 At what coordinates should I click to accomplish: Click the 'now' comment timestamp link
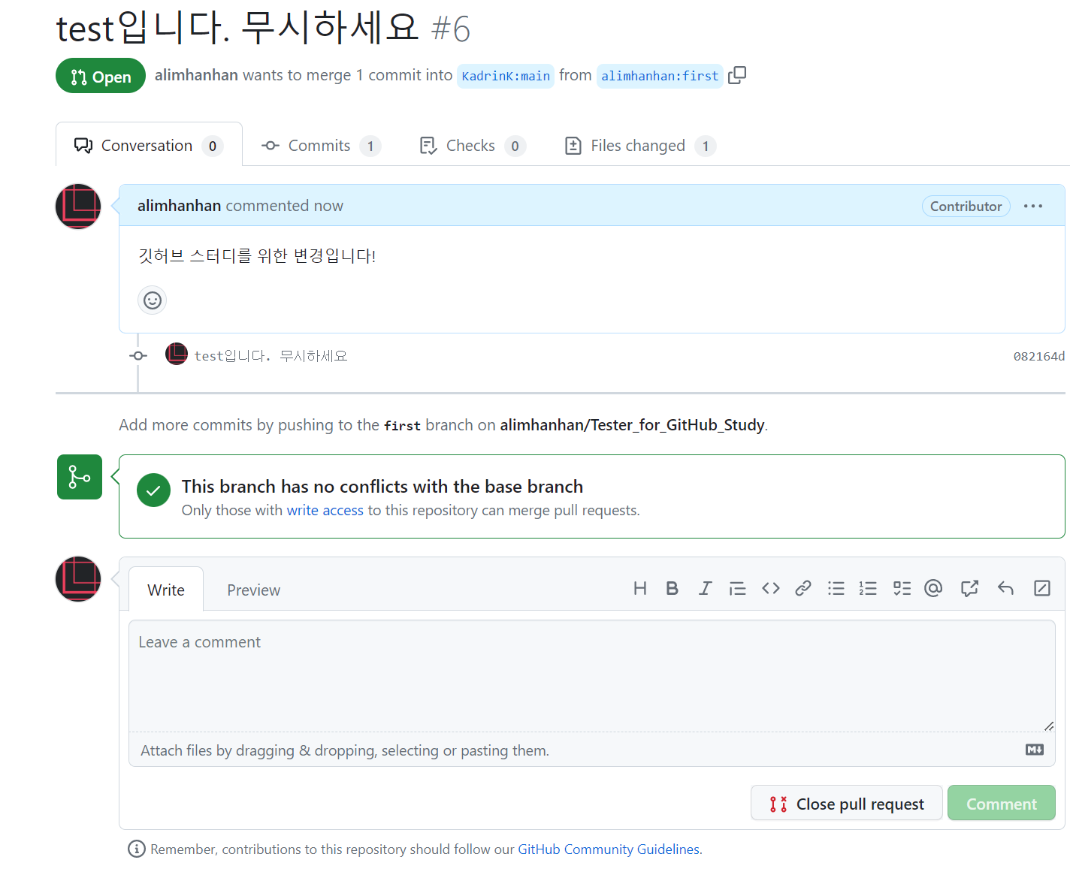328,206
